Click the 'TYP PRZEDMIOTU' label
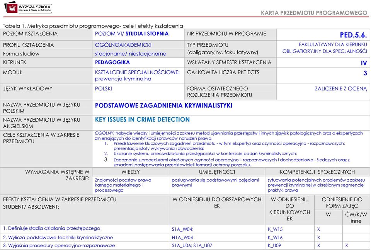Screen dimensions: 371x250 click(208, 45)
